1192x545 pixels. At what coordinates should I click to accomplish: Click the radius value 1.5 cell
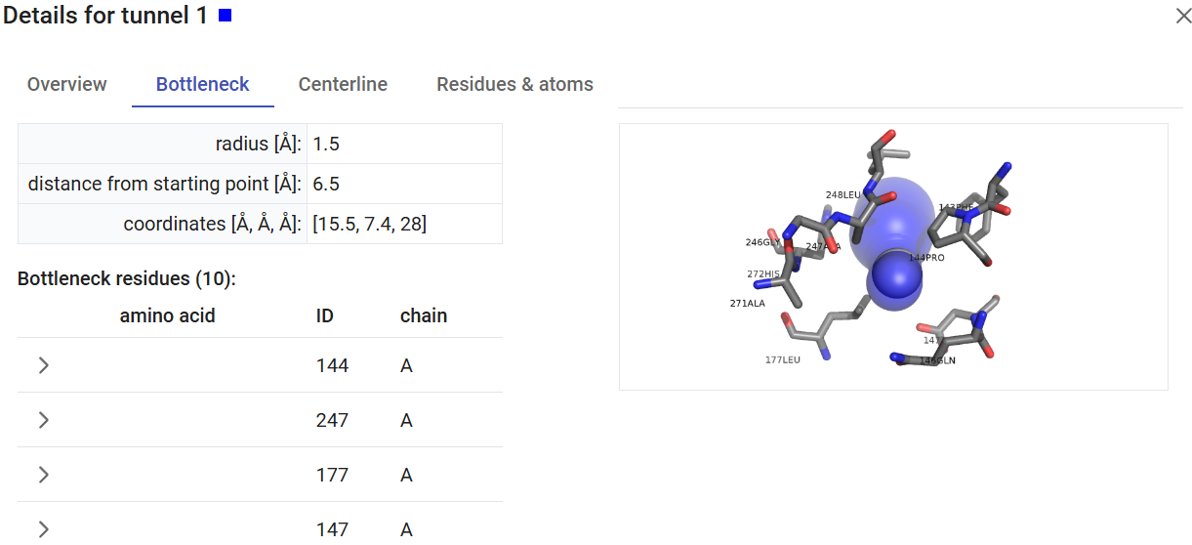[404, 145]
